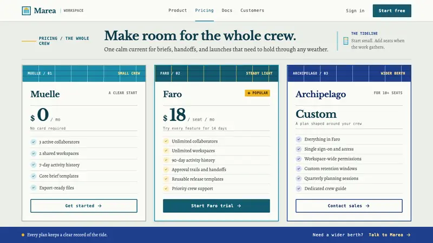Click the navy Archipelago / 03 header
Viewport: 433px width, 243px height.
(349, 73)
